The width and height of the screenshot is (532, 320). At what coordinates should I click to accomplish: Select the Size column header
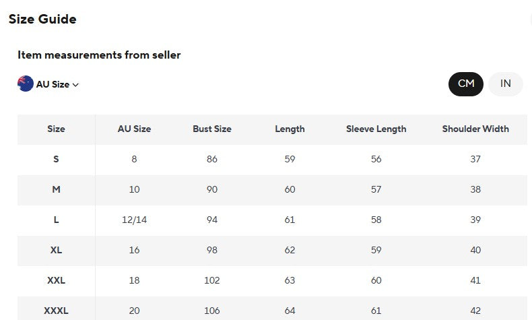pos(56,129)
